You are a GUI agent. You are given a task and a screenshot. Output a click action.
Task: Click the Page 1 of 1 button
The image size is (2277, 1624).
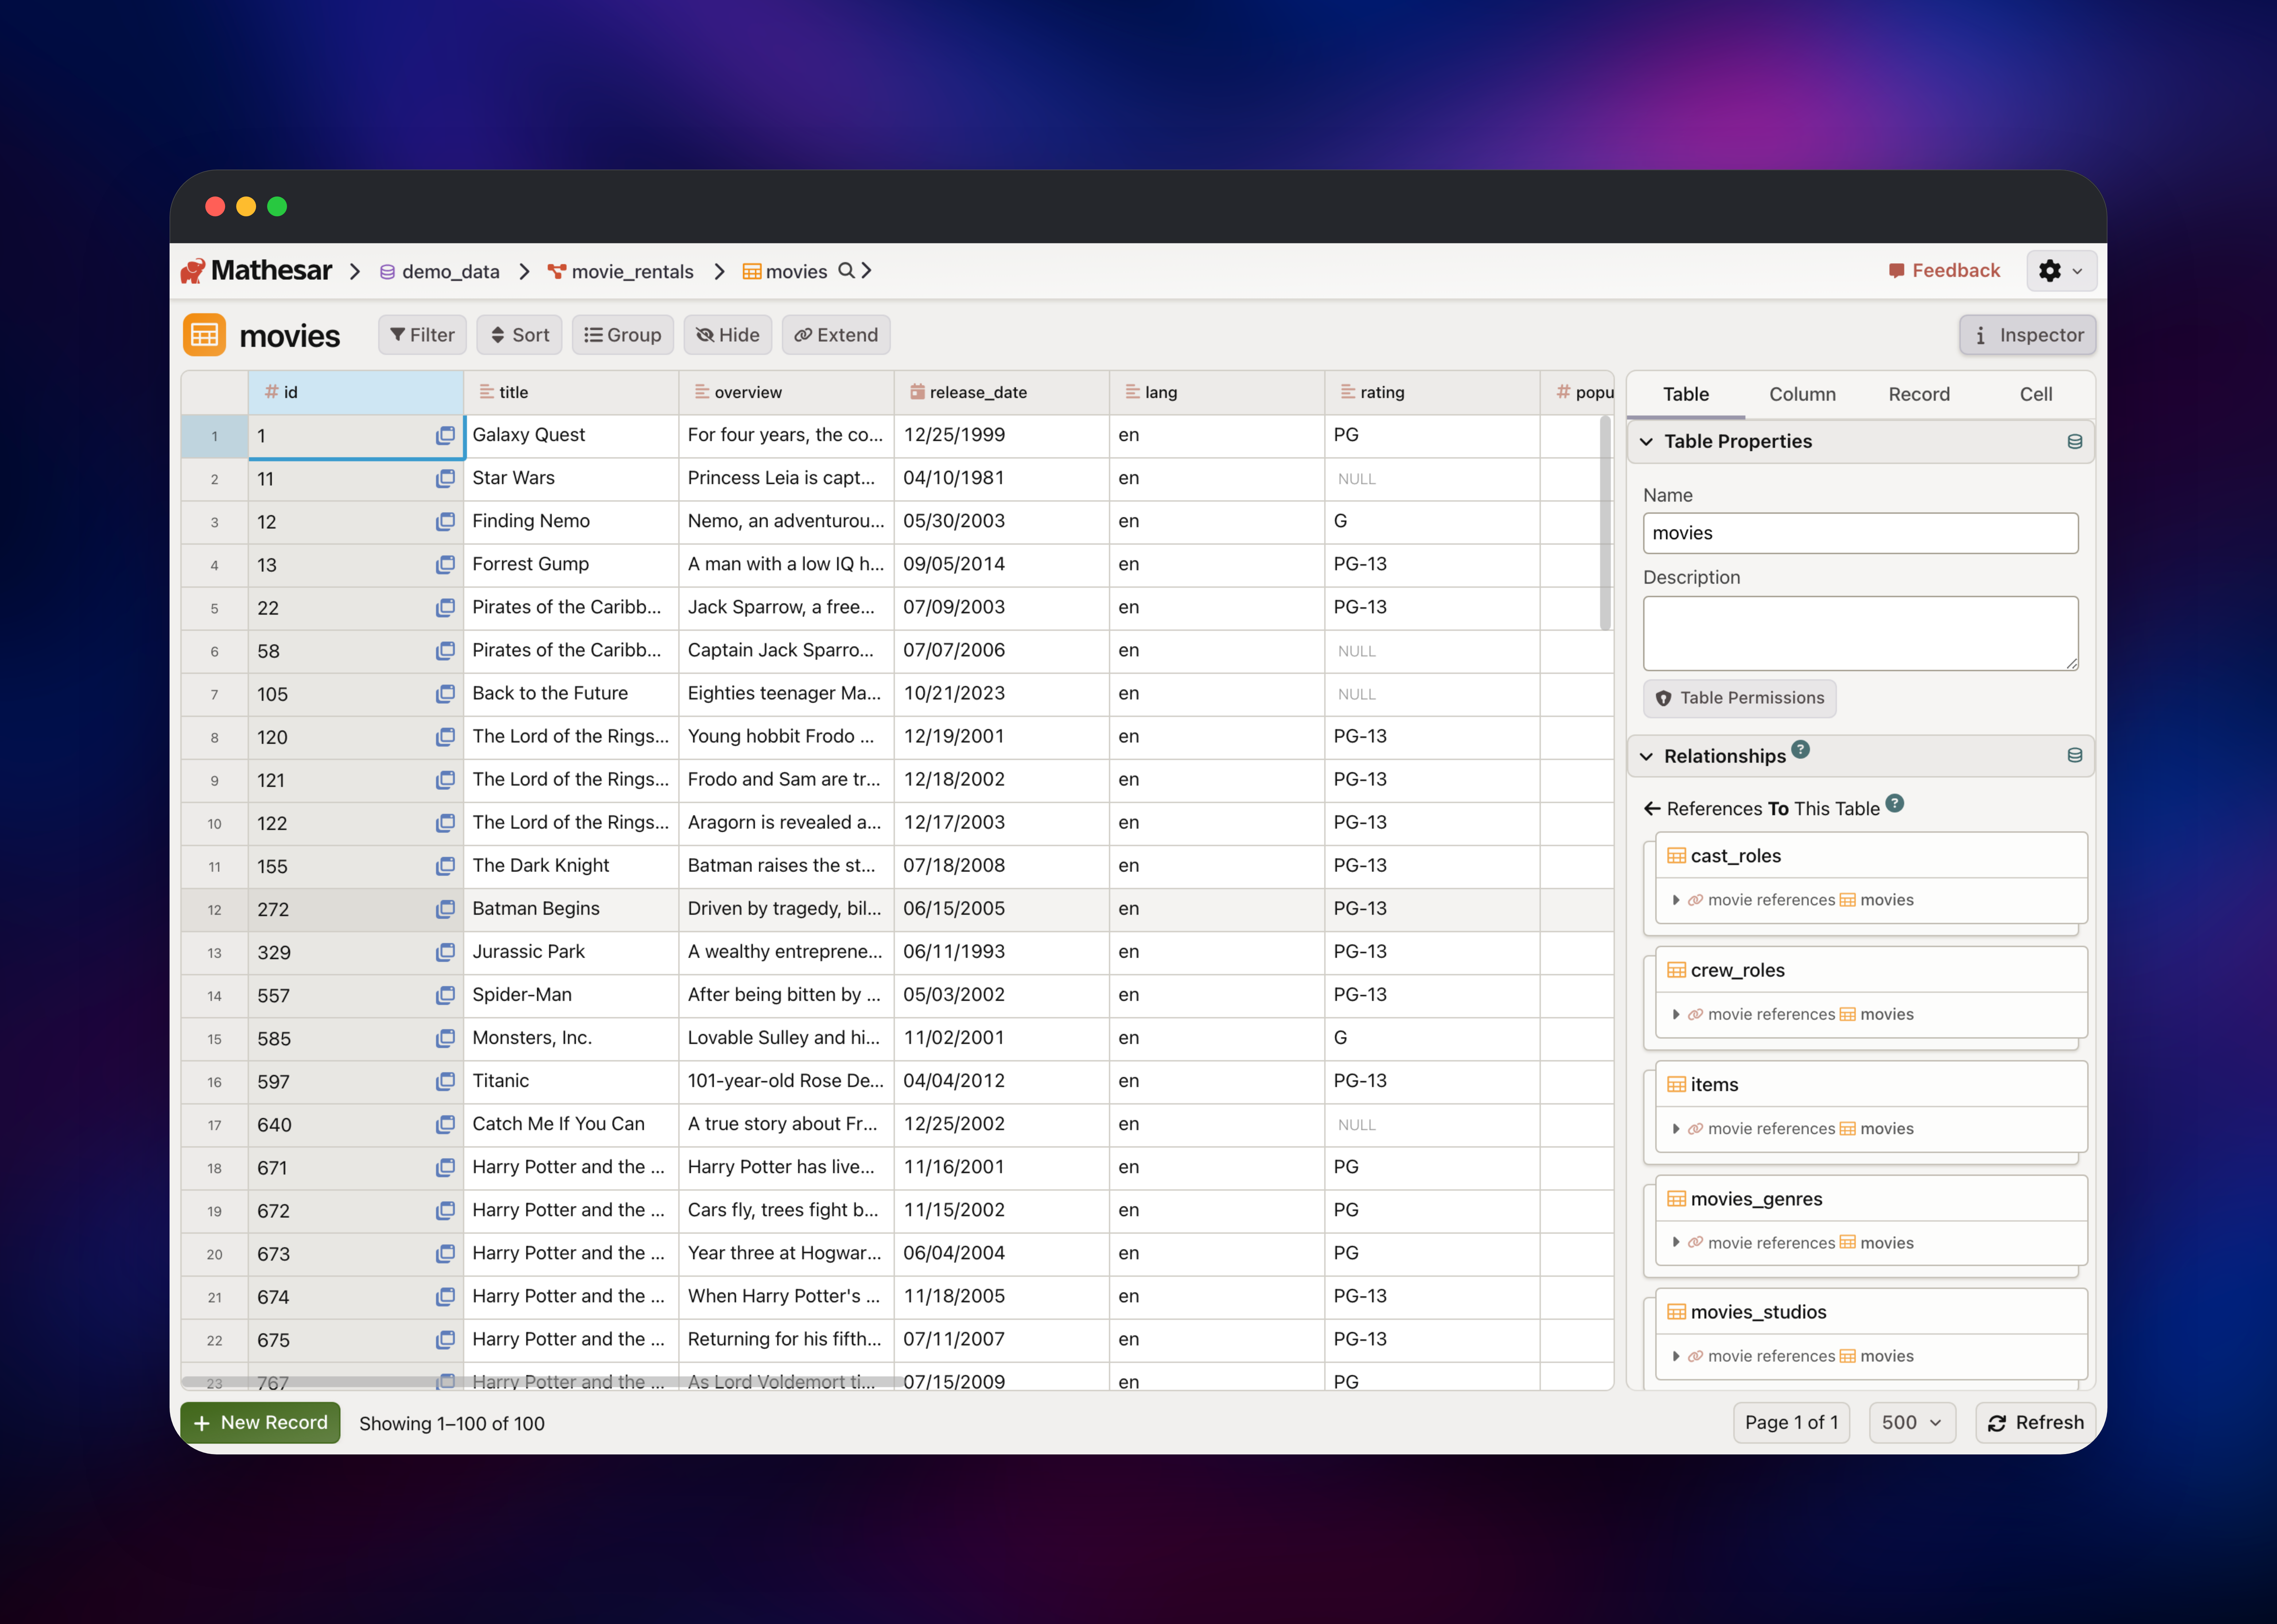click(x=1791, y=1423)
